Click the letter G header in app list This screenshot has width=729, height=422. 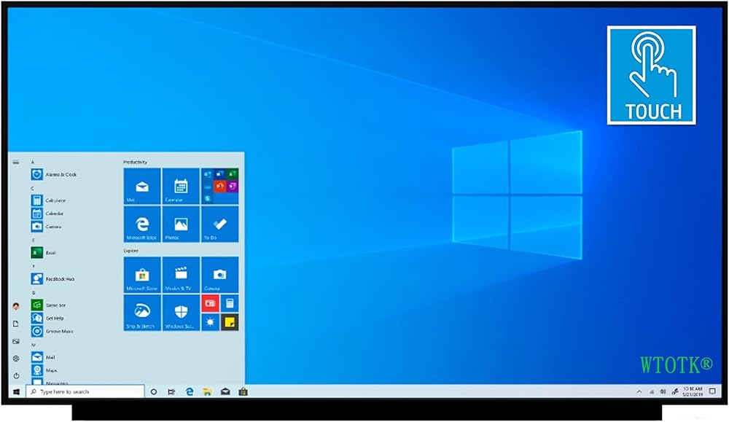click(x=34, y=293)
